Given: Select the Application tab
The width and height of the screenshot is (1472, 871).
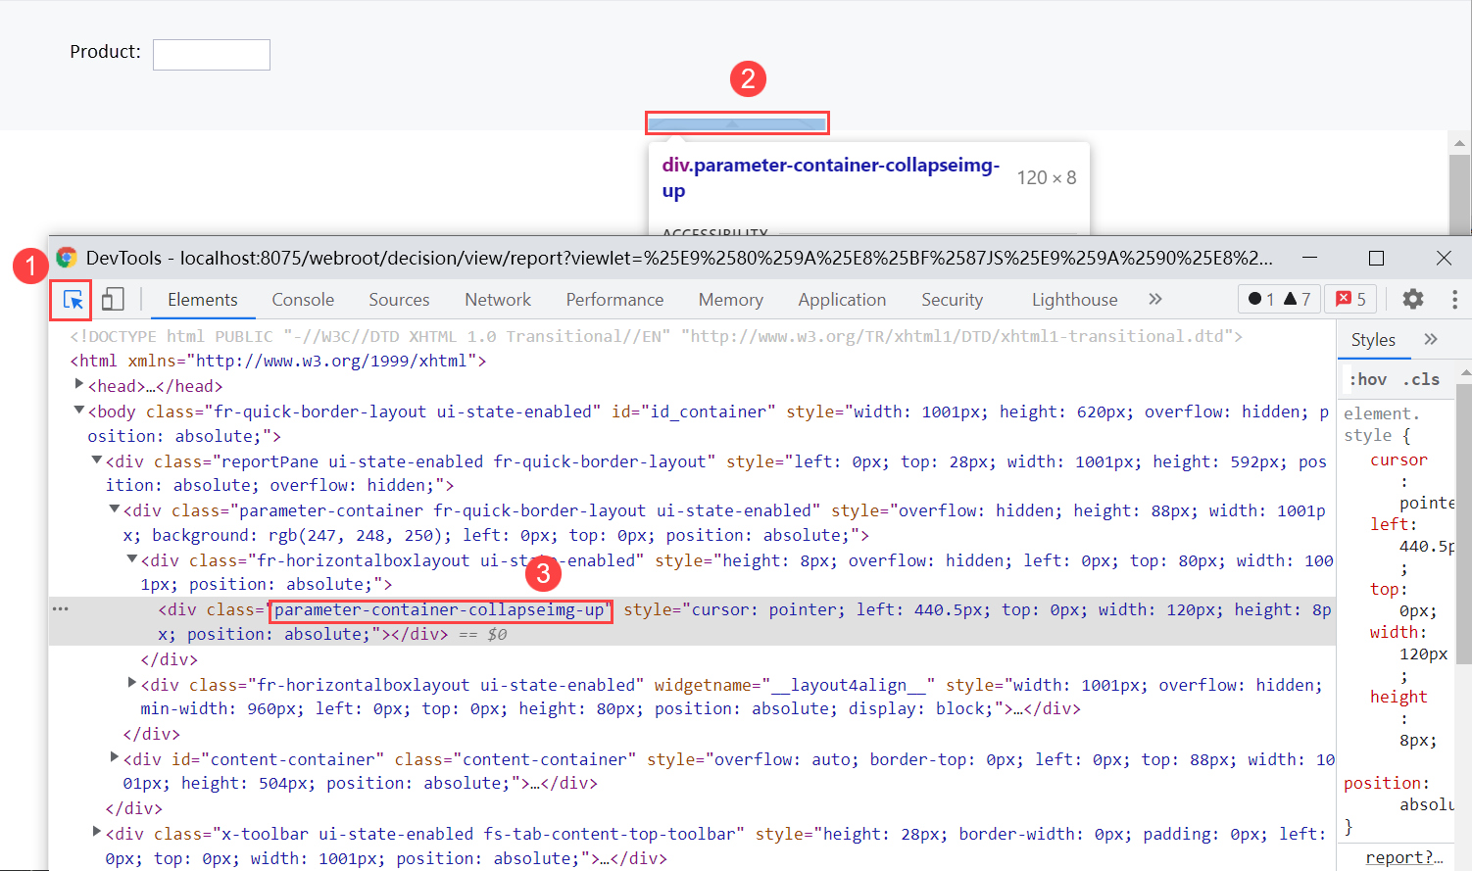Looking at the screenshot, I should tap(842, 300).
